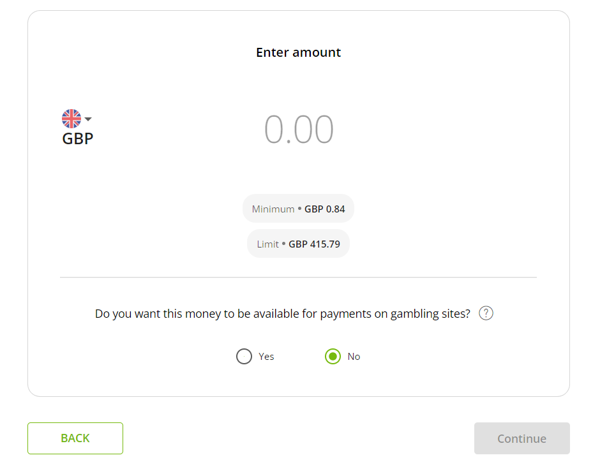Click the word Minimum in the pill

[x=273, y=209]
